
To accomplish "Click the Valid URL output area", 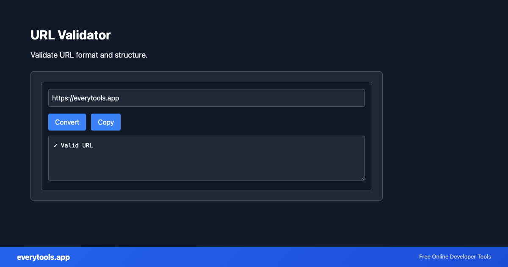I will click(207, 158).
